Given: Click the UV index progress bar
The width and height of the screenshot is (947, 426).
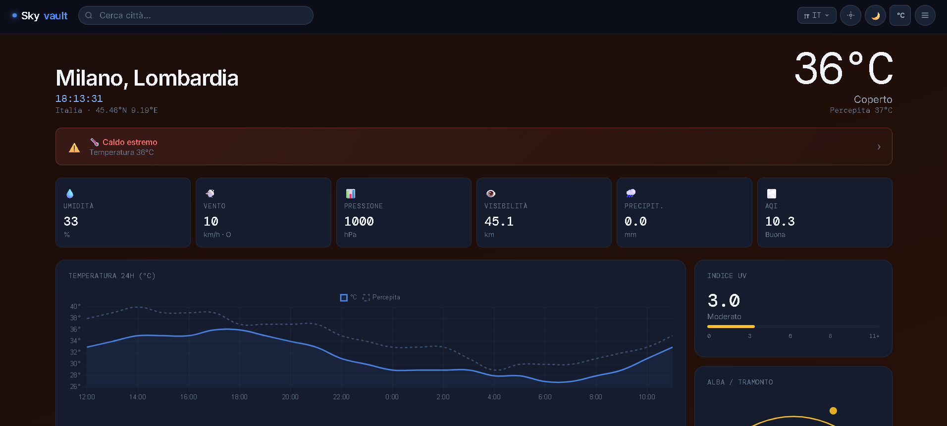Looking at the screenshot, I should (793, 327).
